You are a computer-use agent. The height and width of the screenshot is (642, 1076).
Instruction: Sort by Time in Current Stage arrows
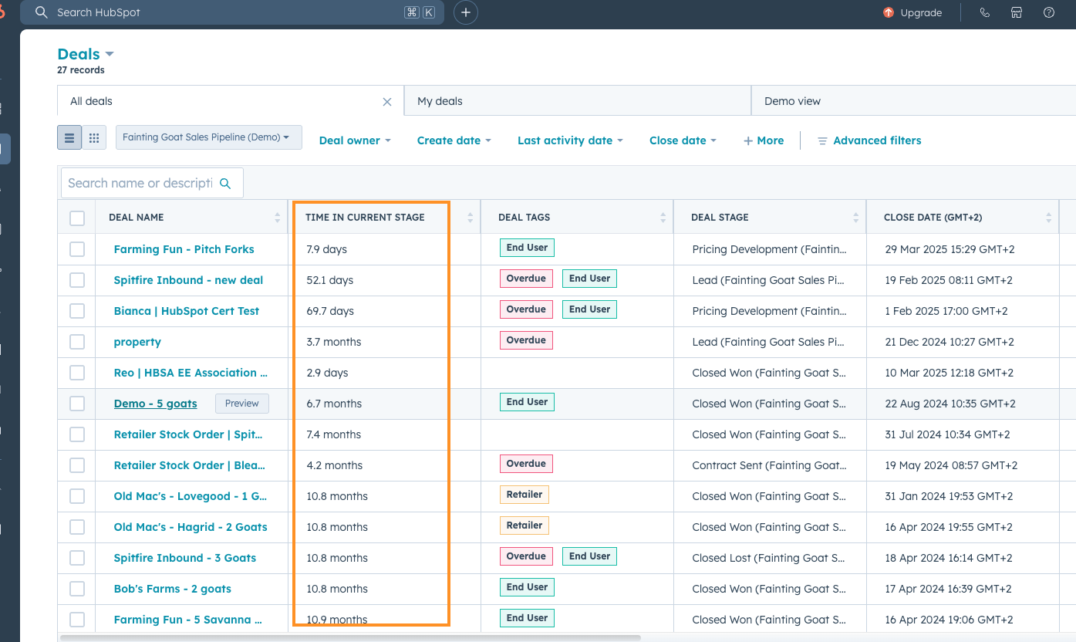(x=471, y=218)
